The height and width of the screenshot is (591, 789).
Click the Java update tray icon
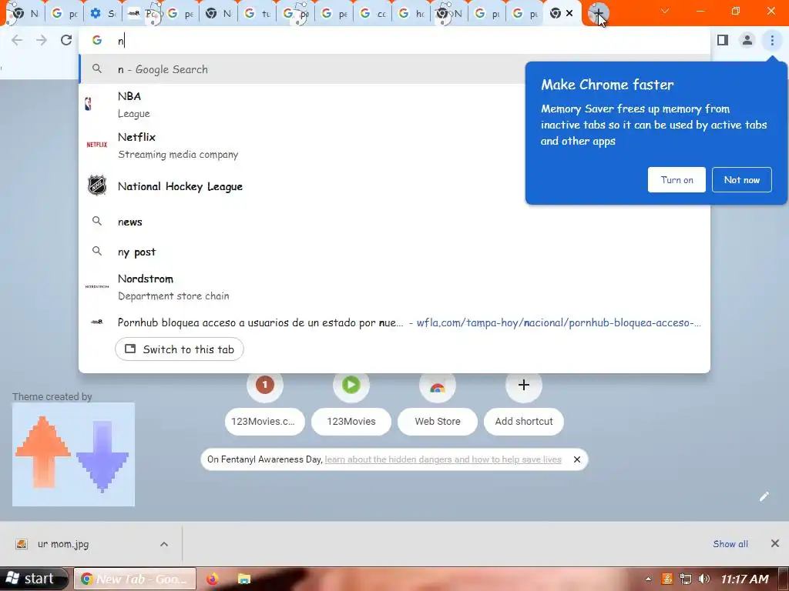coord(667,579)
